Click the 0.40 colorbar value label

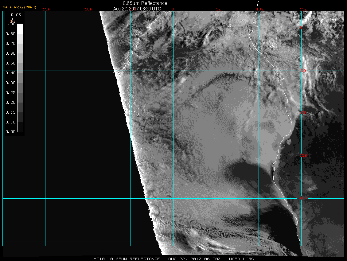point(10,73)
